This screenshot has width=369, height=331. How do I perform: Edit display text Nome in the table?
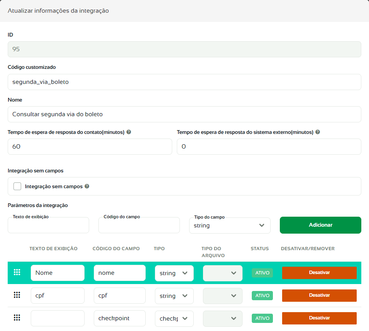[58, 273]
